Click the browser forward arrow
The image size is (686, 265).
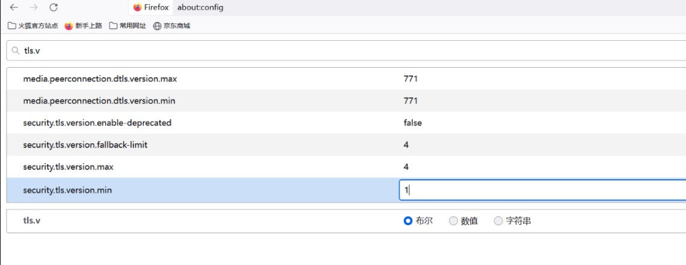coord(34,8)
